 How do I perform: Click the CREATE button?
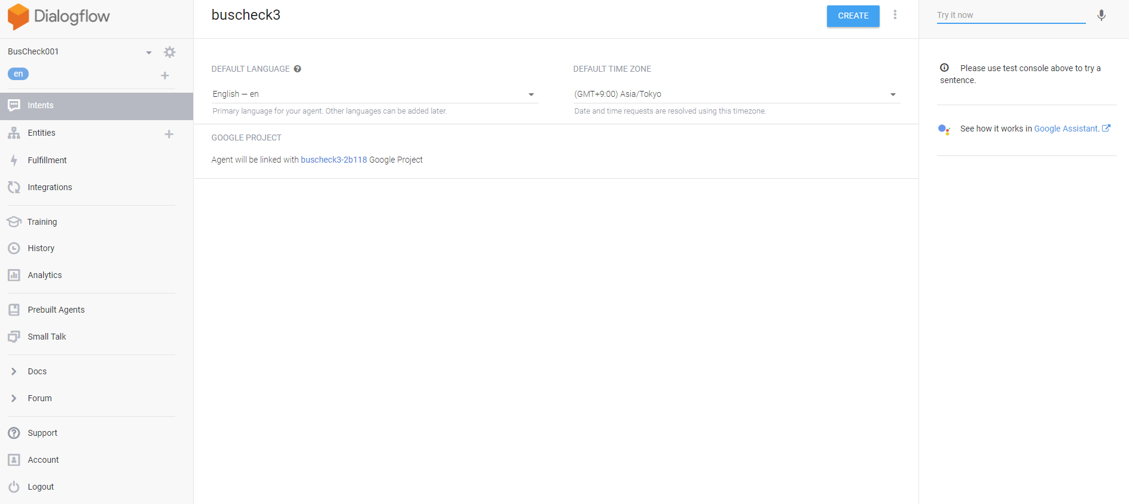coord(853,16)
